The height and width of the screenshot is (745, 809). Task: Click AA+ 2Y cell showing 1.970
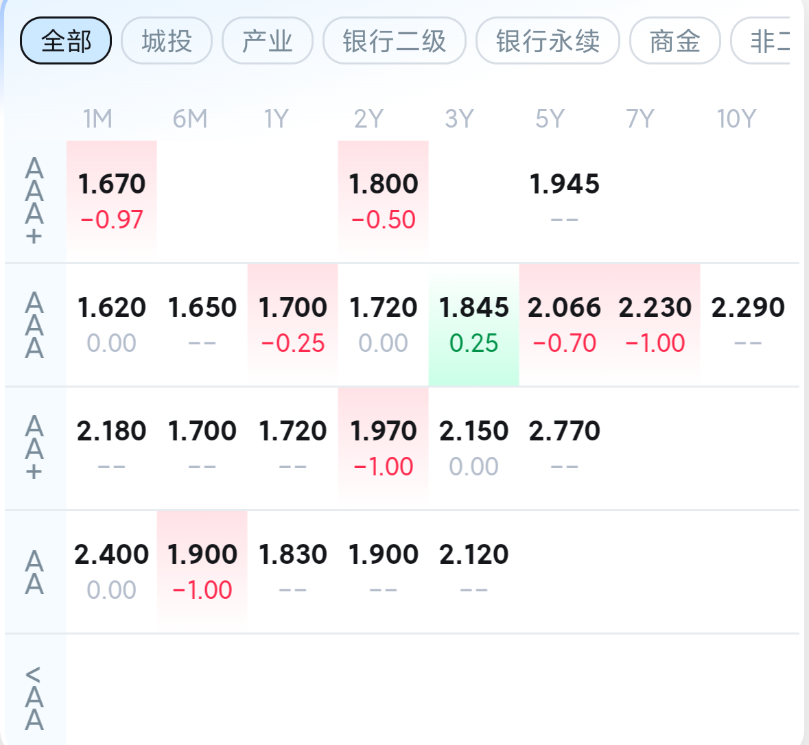(x=384, y=448)
